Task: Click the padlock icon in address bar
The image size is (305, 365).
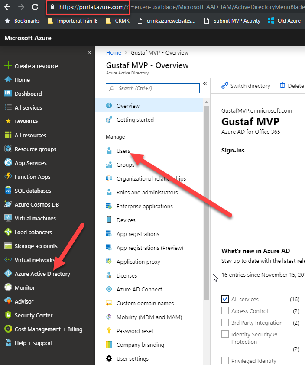Action: (52, 7)
